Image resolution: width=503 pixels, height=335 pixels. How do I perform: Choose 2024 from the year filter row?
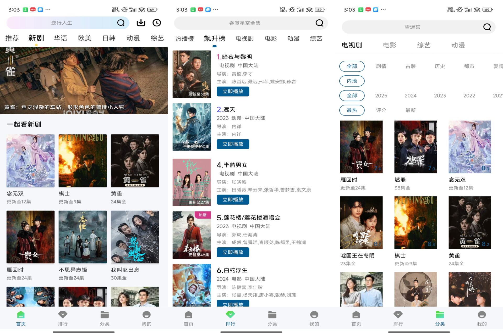[410, 96]
